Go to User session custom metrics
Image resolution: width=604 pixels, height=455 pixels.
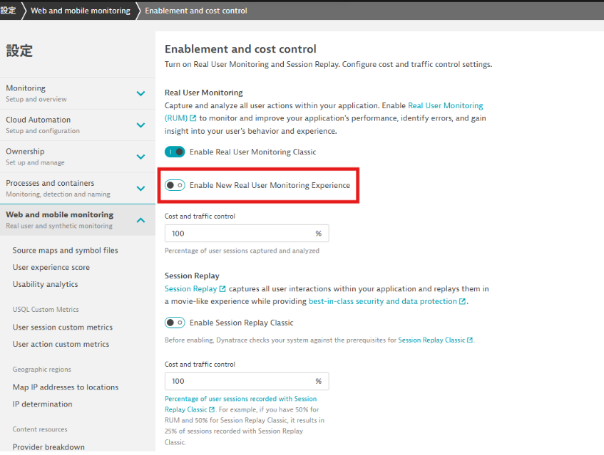point(63,328)
